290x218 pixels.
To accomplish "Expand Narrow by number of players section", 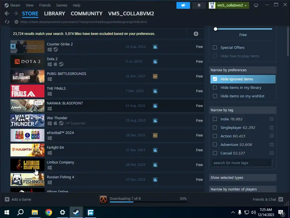I will click(243, 189).
